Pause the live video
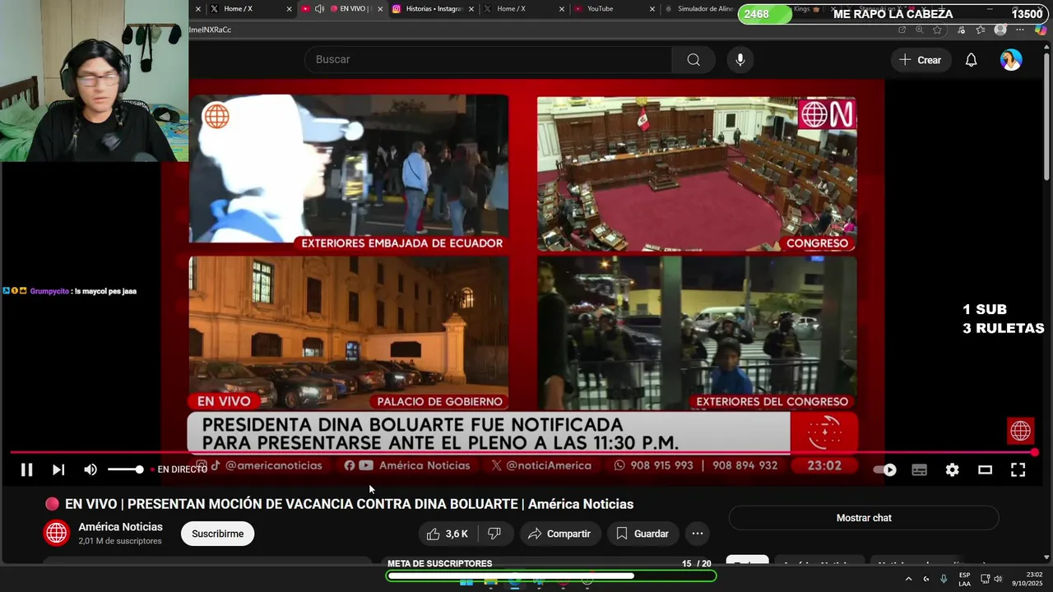 (x=26, y=469)
